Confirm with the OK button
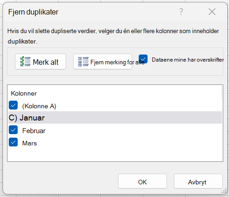229x197 pixels. click(142, 181)
